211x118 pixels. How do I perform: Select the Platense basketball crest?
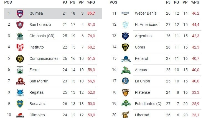[x=125, y=92]
